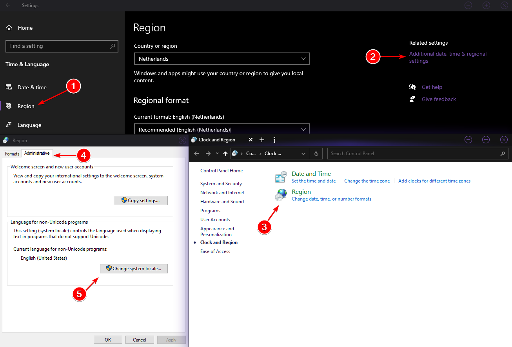Go forward in Control Panel navigation
This screenshot has width=512, height=347.
208,154
